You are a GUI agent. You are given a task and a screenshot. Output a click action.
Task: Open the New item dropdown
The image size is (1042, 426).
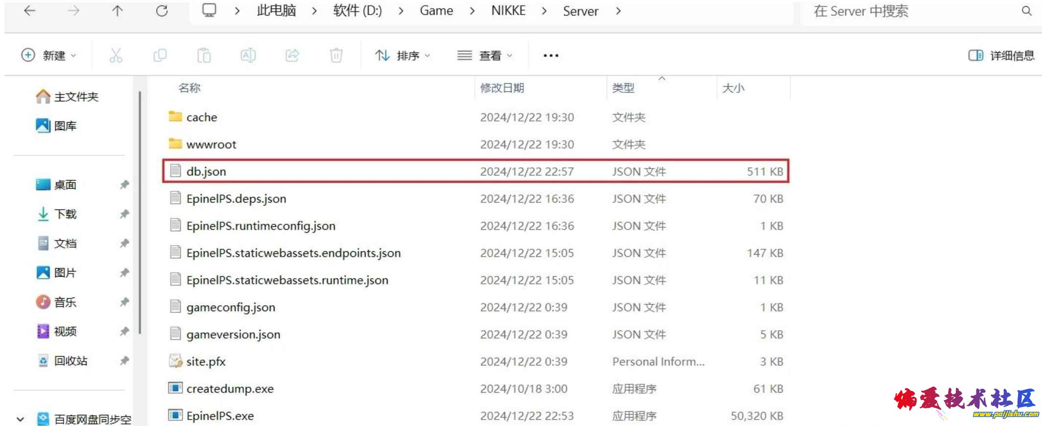click(49, 55)
